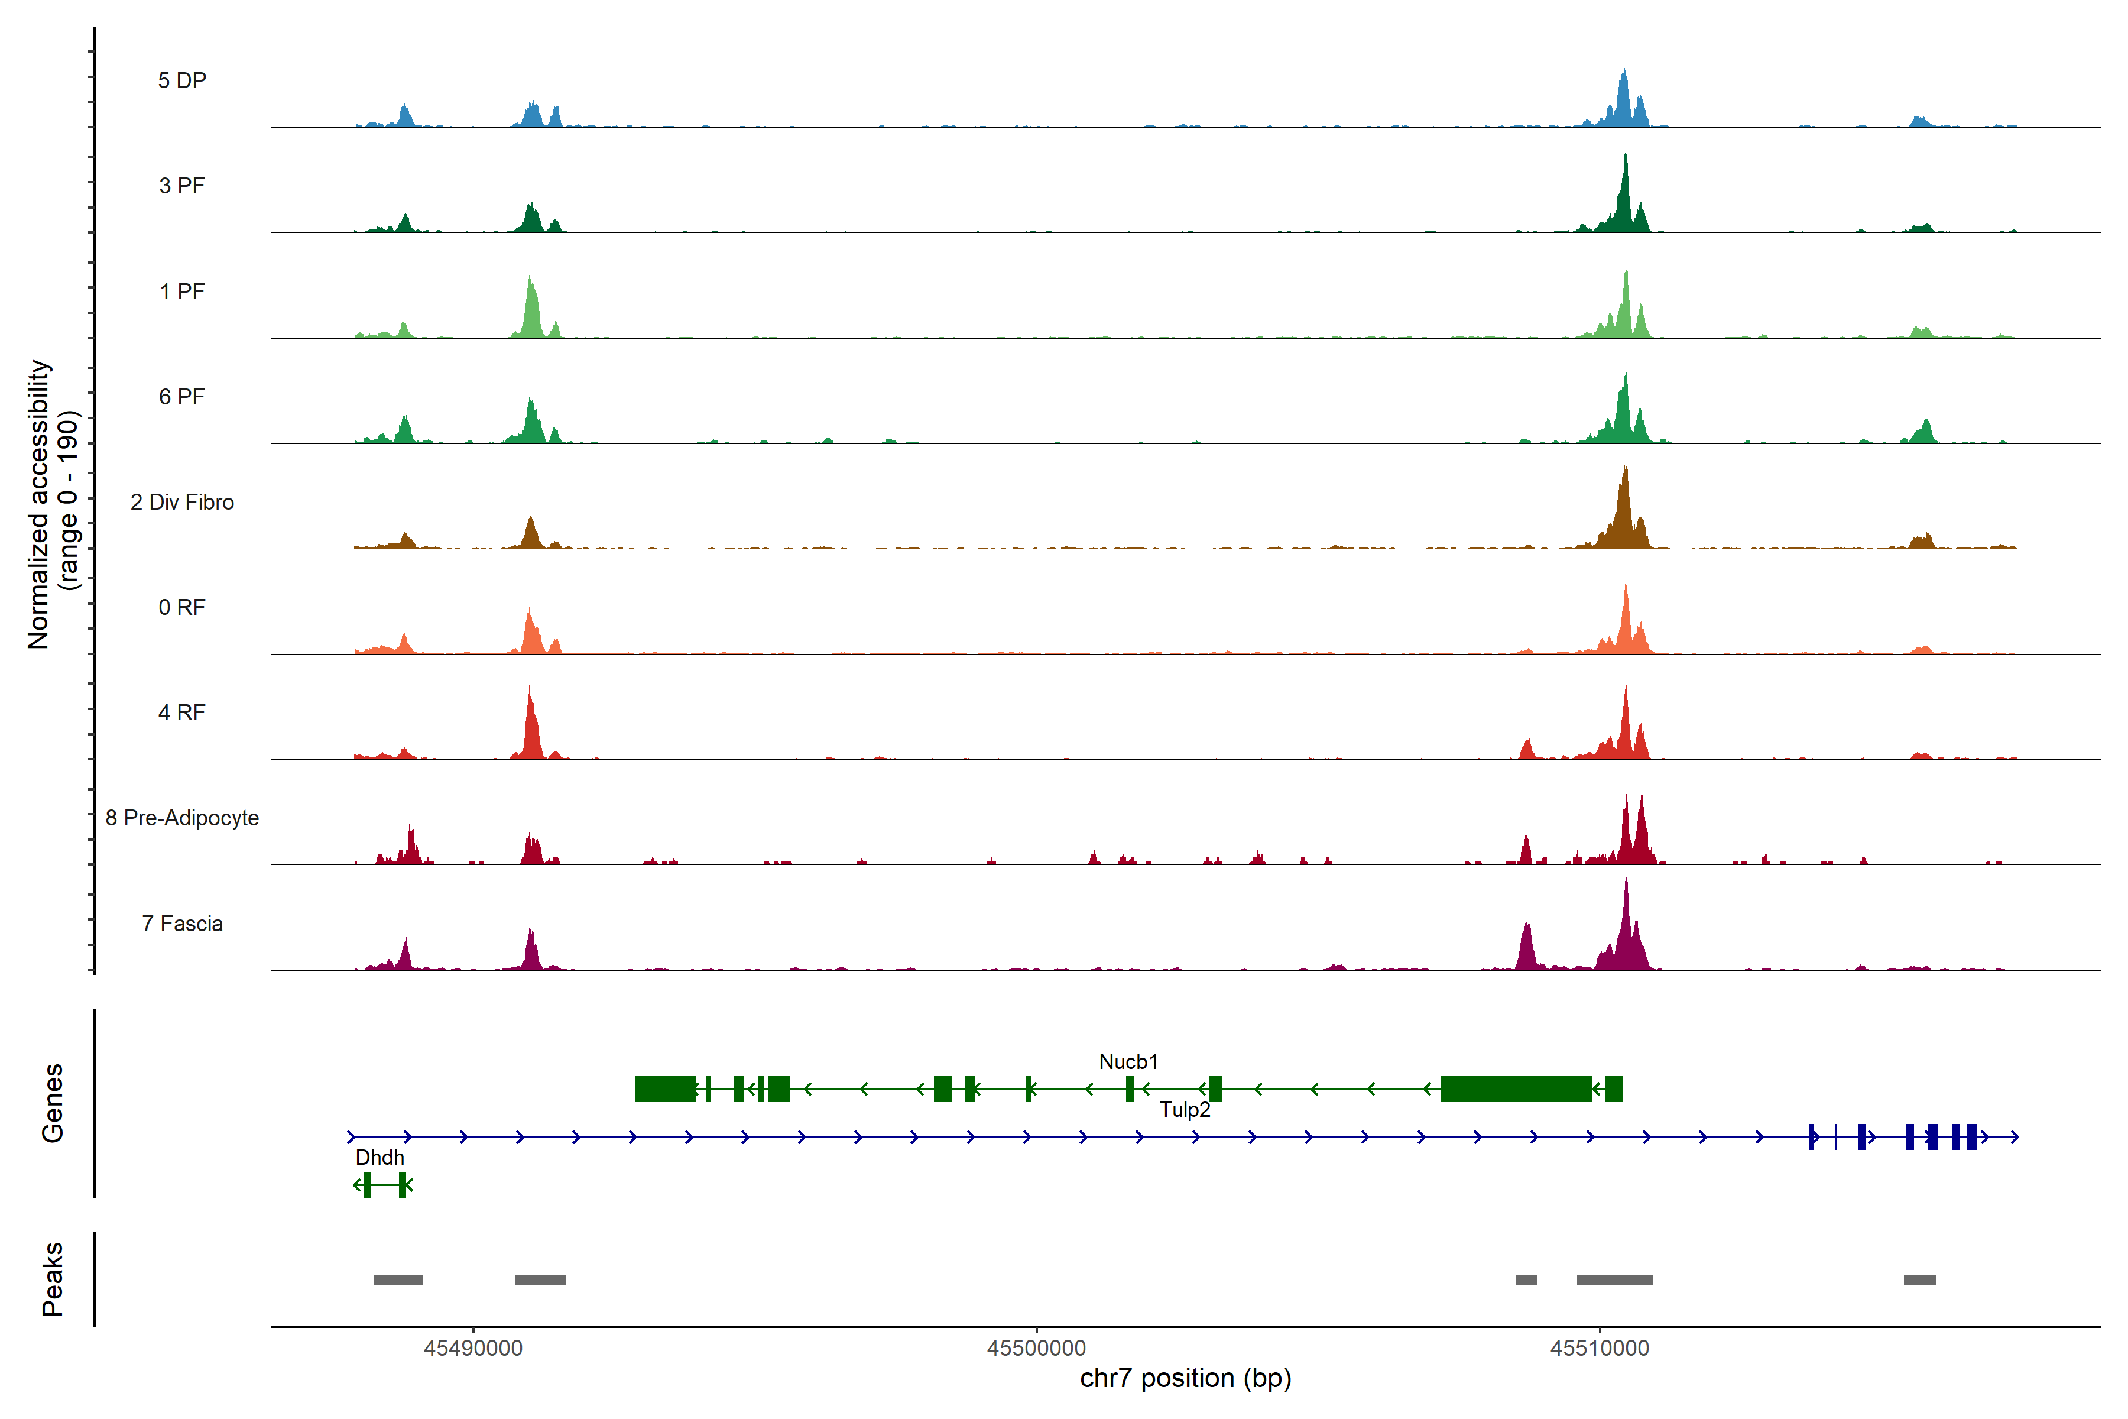2128x1419 pixels.
Task: Click the 5 DP track label
Action: pyautogui.click(x=182, y=80)
